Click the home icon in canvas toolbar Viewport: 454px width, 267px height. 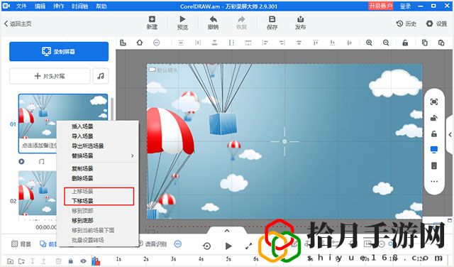click(140, 43)
